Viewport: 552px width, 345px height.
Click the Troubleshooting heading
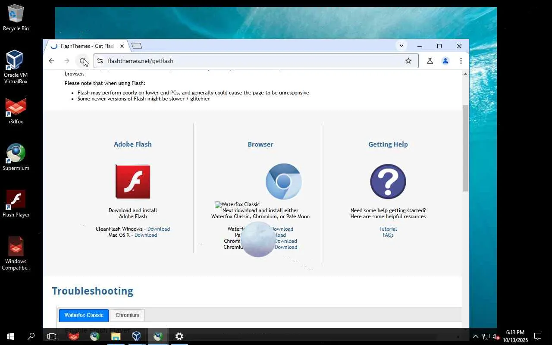coord(92,291)
